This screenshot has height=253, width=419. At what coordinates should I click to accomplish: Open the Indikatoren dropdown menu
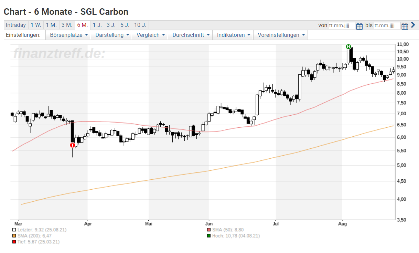233,35
